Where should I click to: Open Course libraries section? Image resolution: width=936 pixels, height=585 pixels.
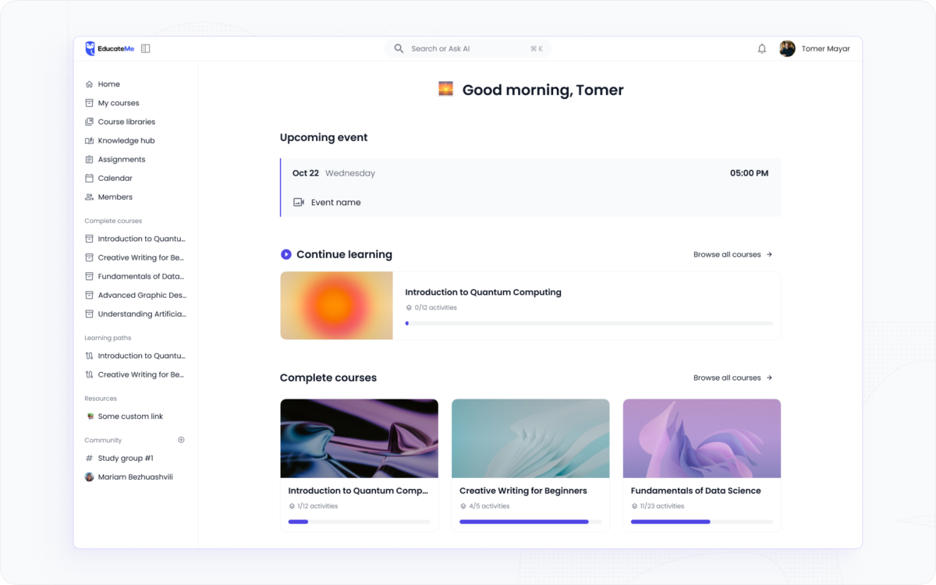point(126,122)
